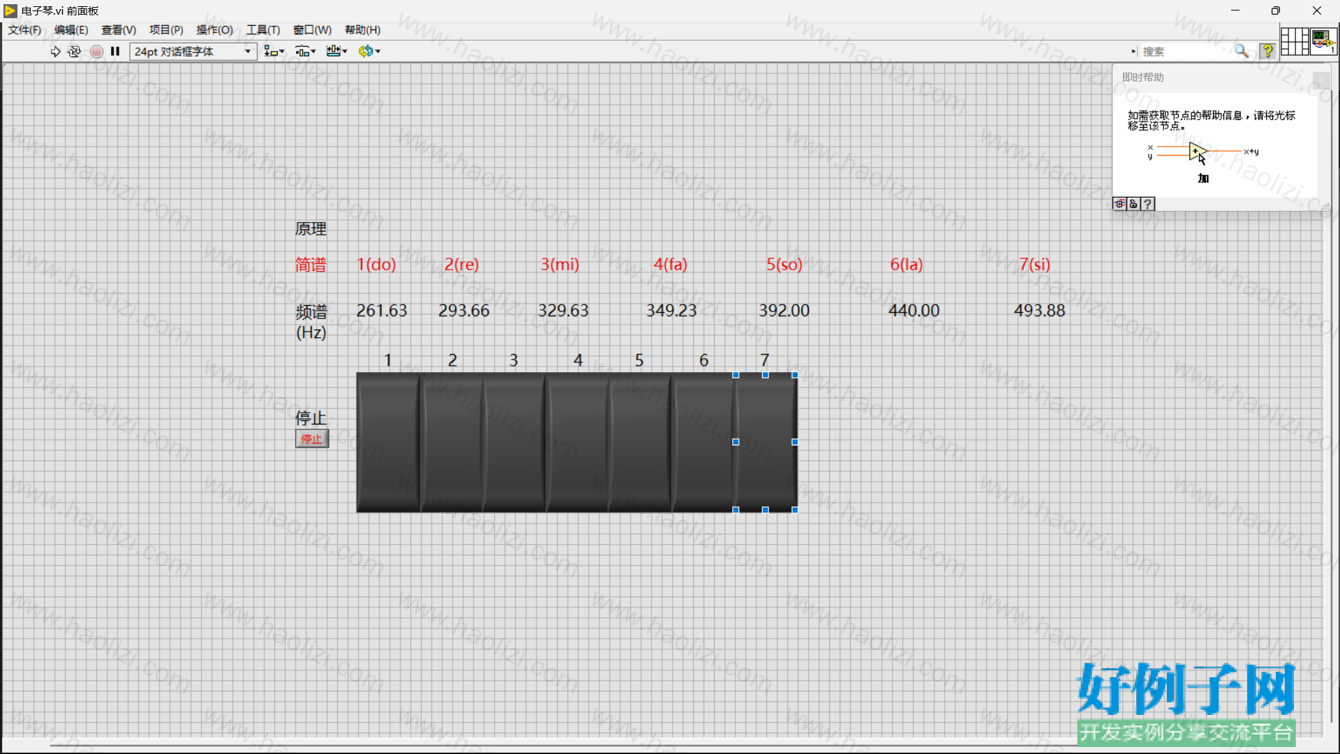Image resolution: width=1340 pixels, height=754 pixels.
Task: Select the 原理 label text
Action: pyautogui.click(x=311, y=229)
